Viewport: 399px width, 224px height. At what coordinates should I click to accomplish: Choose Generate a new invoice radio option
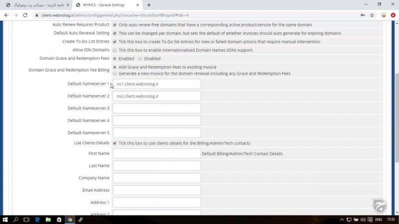pos(115,73)
